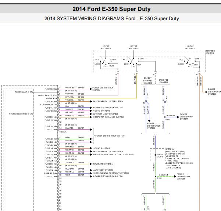Click the 'CBP41' circuit code
The width and height of the screenshot is (221, 211).
click(81, 106)
